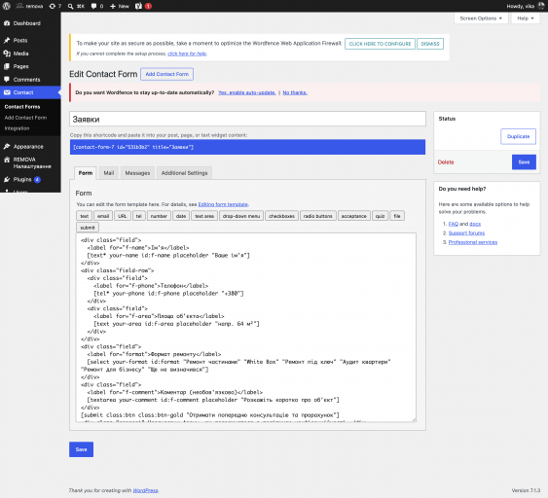Focus the form title field Заявки
This screenshot has height=498, width=548.
click(x=247, y=119)
